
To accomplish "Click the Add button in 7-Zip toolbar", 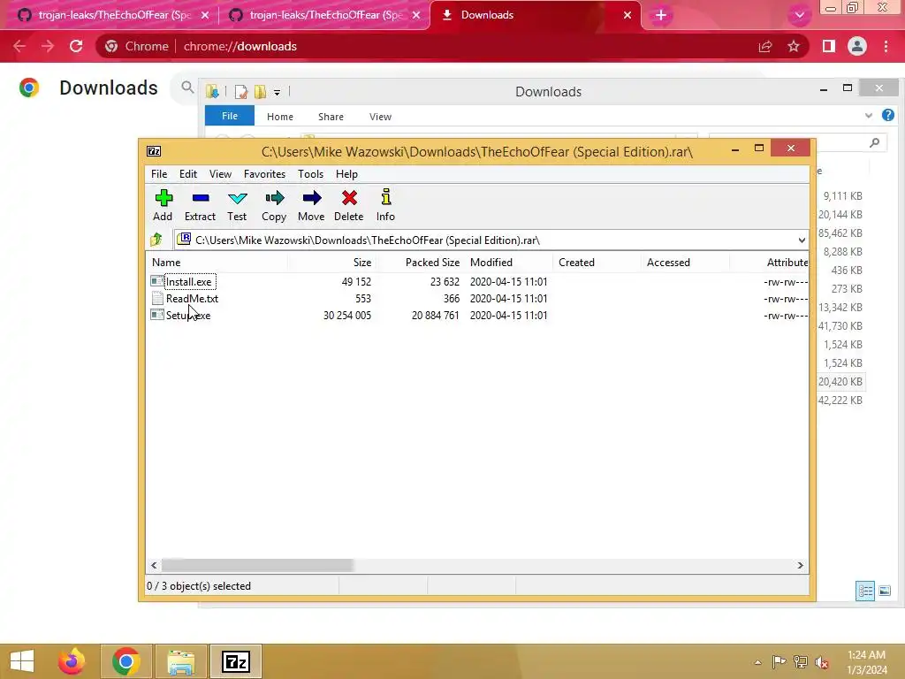I will tap(164, 205).
